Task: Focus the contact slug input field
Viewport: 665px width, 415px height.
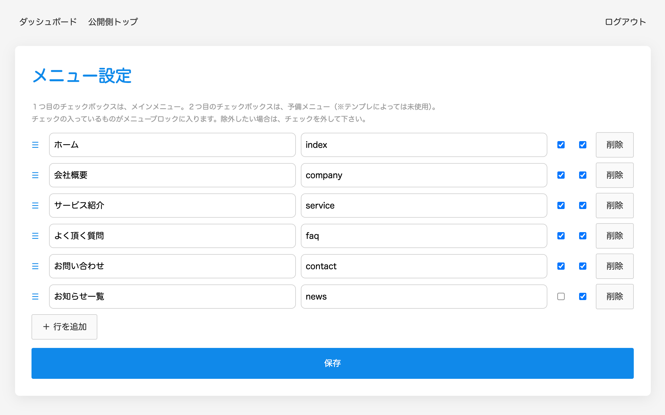Action: [x=424, y=266]
